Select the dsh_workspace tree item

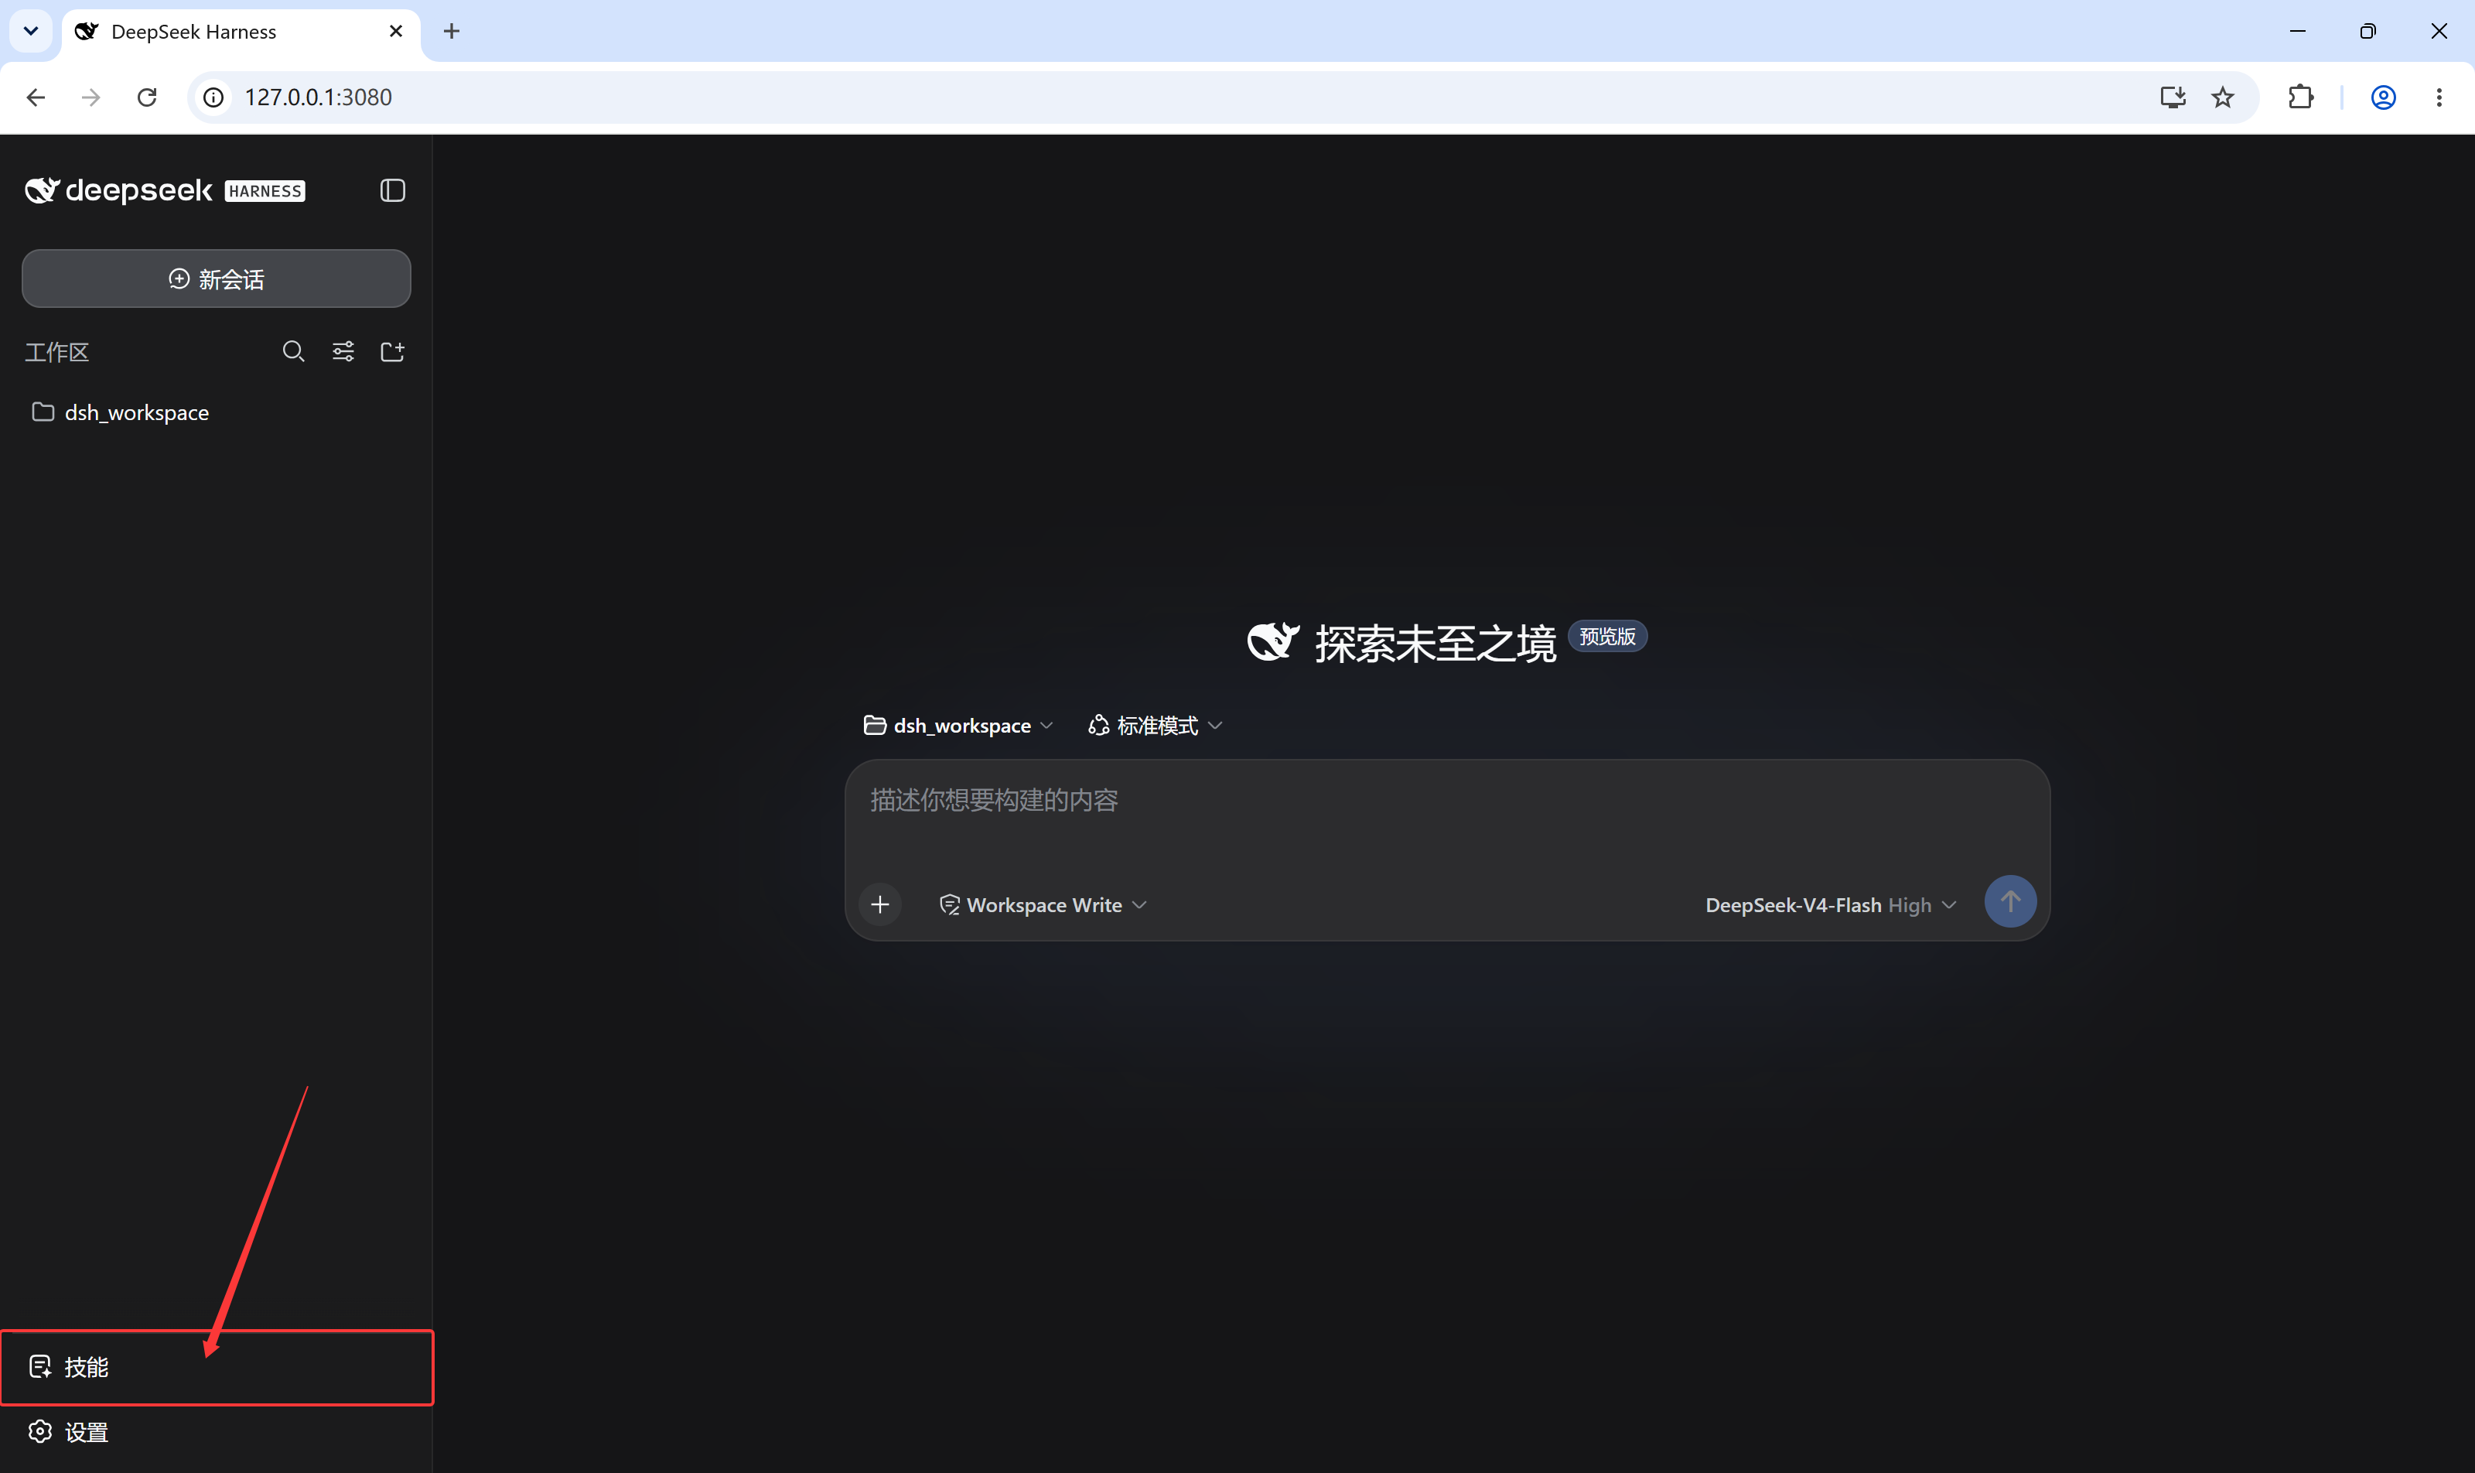(217, 412)
